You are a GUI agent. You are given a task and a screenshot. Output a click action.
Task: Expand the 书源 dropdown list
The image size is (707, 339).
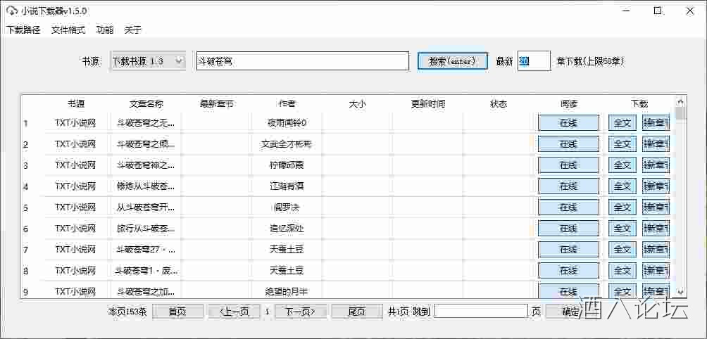coord(178,61)
